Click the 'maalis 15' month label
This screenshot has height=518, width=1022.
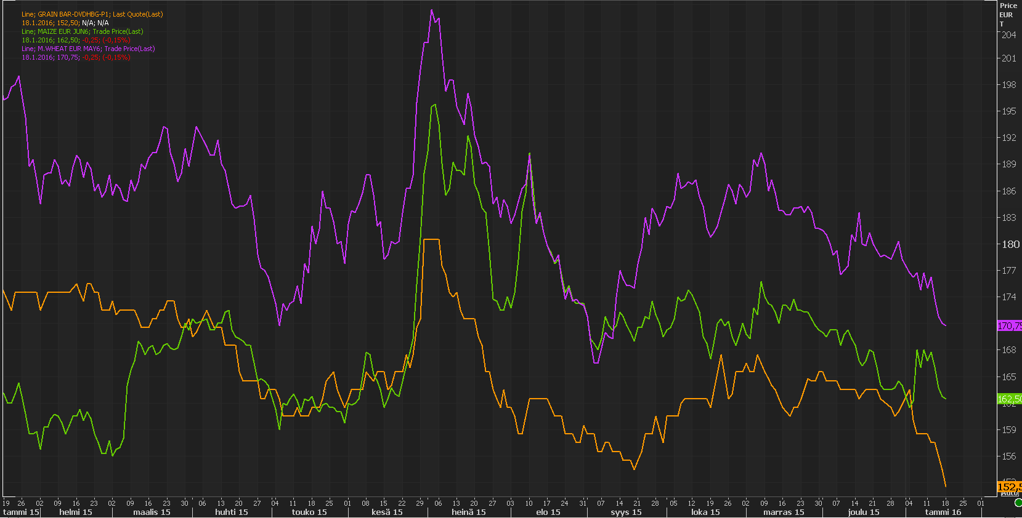click(x=152, y=512)
